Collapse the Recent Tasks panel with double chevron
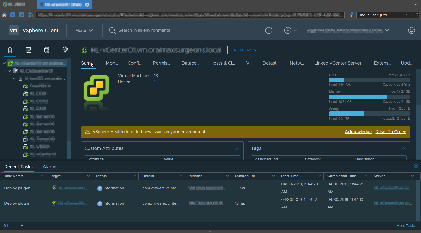The height and width of the screenshot is (233, 421). click(416, 166)
